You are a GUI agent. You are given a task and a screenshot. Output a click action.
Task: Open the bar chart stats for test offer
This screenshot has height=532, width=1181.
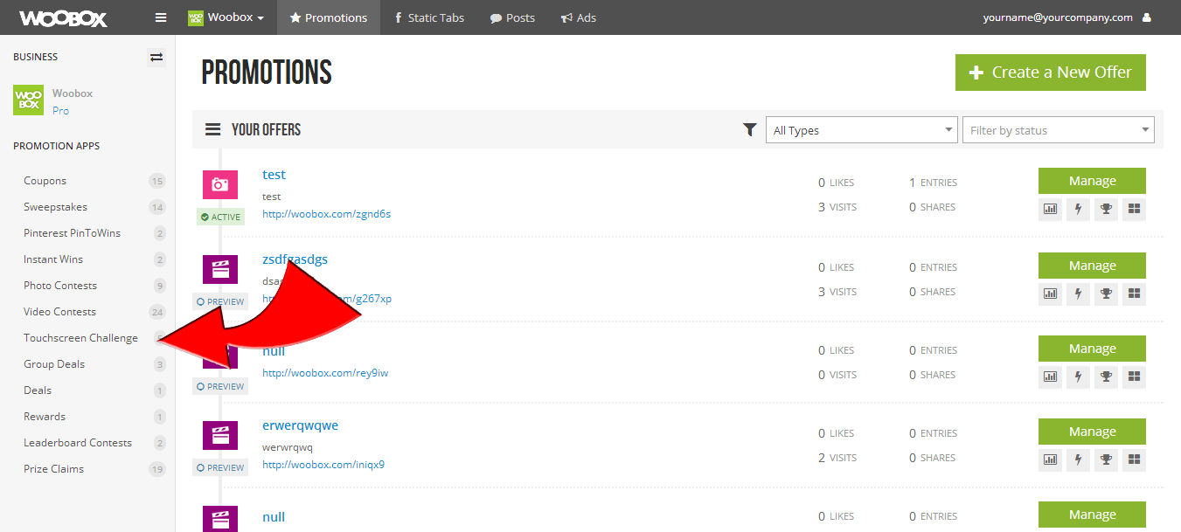[x=1050, y=210]
